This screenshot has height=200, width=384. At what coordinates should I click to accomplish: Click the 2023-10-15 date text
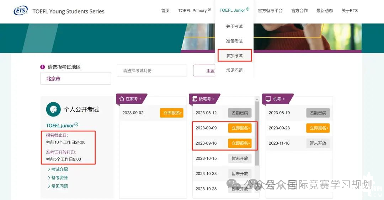(x=206, y=158)
